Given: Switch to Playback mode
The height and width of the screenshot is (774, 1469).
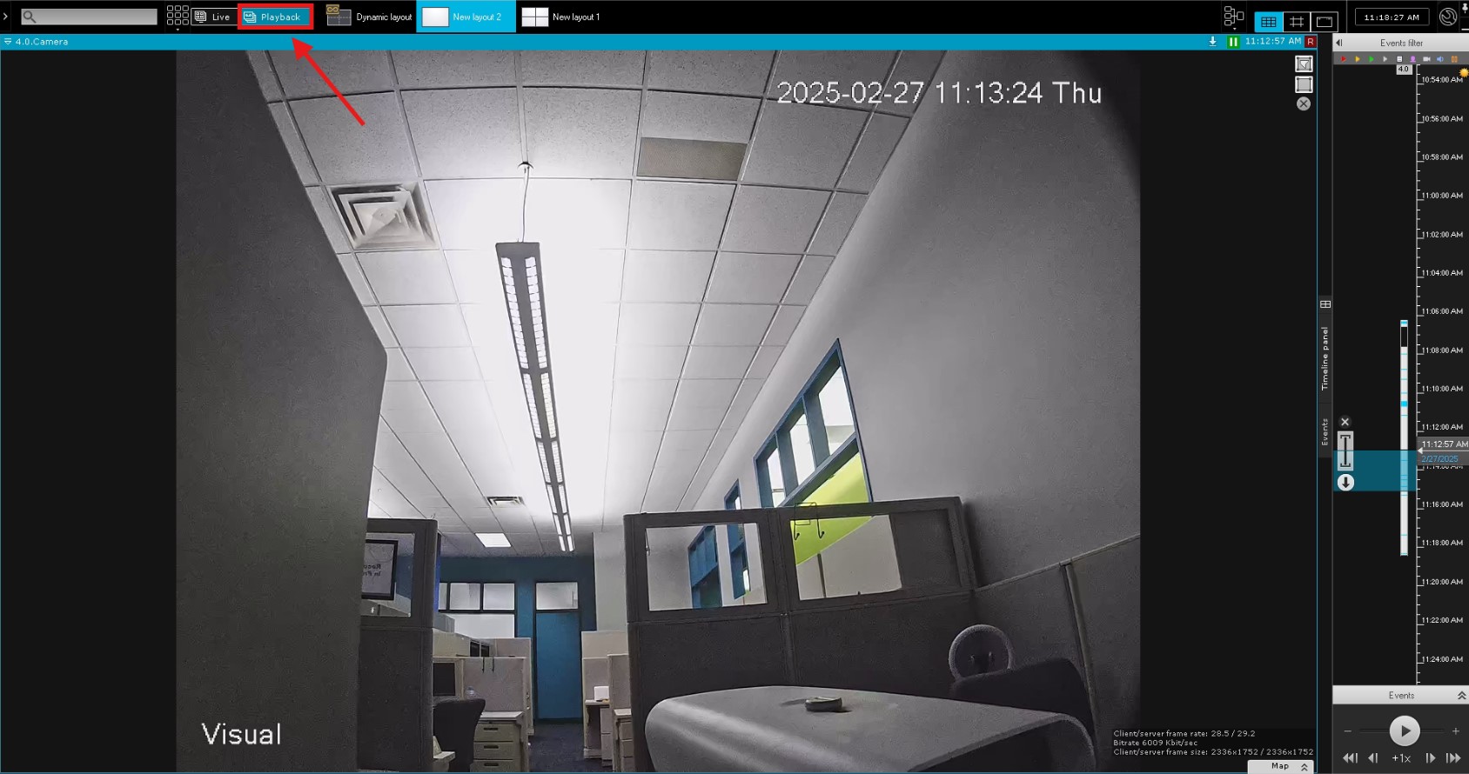Looking at the screenshot, I should point(274,17).
